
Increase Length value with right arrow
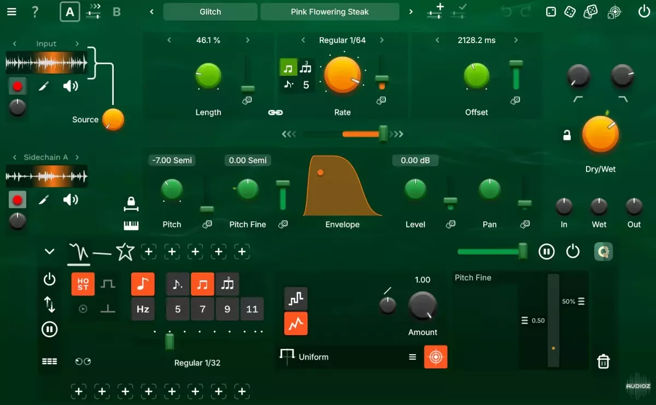pyautogui.click(x=248, y=40)
